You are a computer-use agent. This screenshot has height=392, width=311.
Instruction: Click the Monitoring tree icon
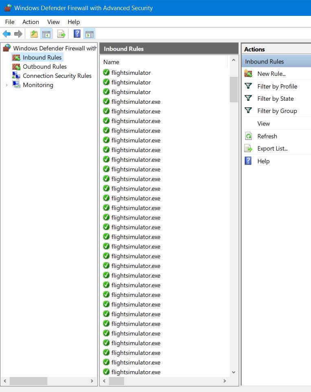tap(16, 85)
